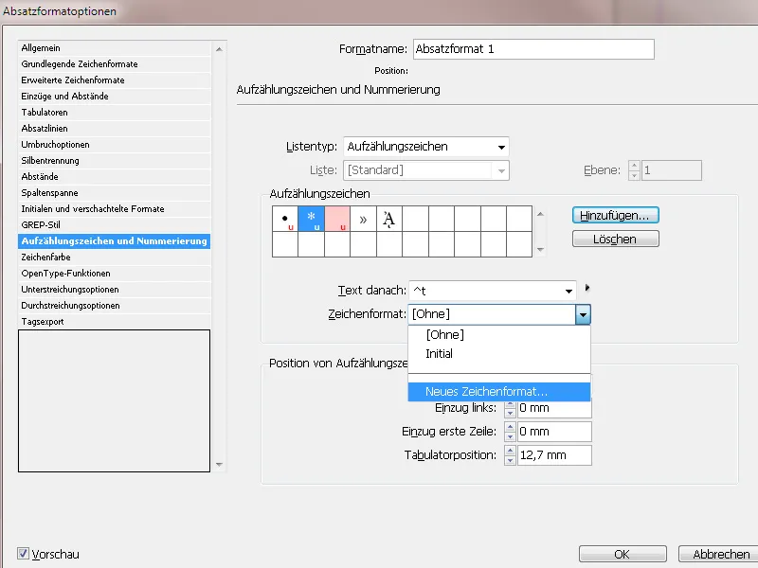The image size is (758, 568).
Task: Click category list scroll-up arrow
Action: point(219,49)
